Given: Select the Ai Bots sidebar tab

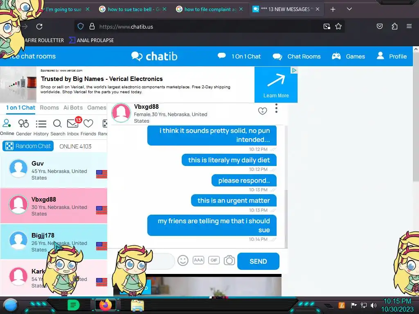Looking at the screenshot, I should pyautogui.click(x=73, y=108).
